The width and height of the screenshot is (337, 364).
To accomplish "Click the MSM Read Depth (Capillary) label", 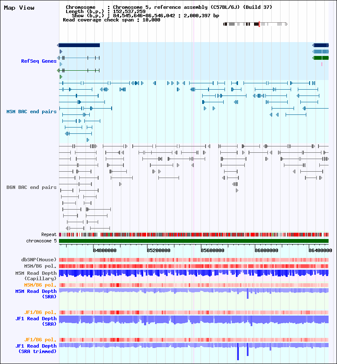I will click(x=36, y=276).
